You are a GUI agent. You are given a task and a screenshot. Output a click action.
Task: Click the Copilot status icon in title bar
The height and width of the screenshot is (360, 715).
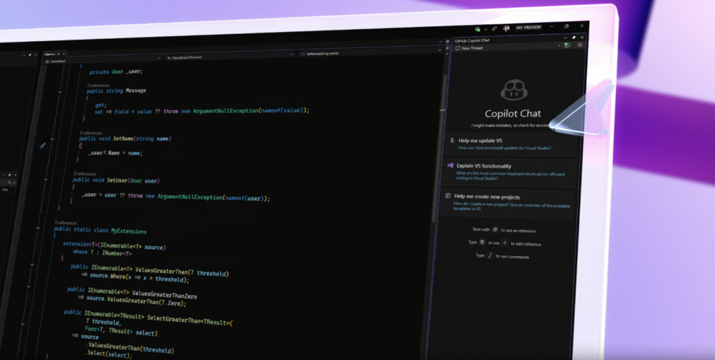(x=477, y=29)
